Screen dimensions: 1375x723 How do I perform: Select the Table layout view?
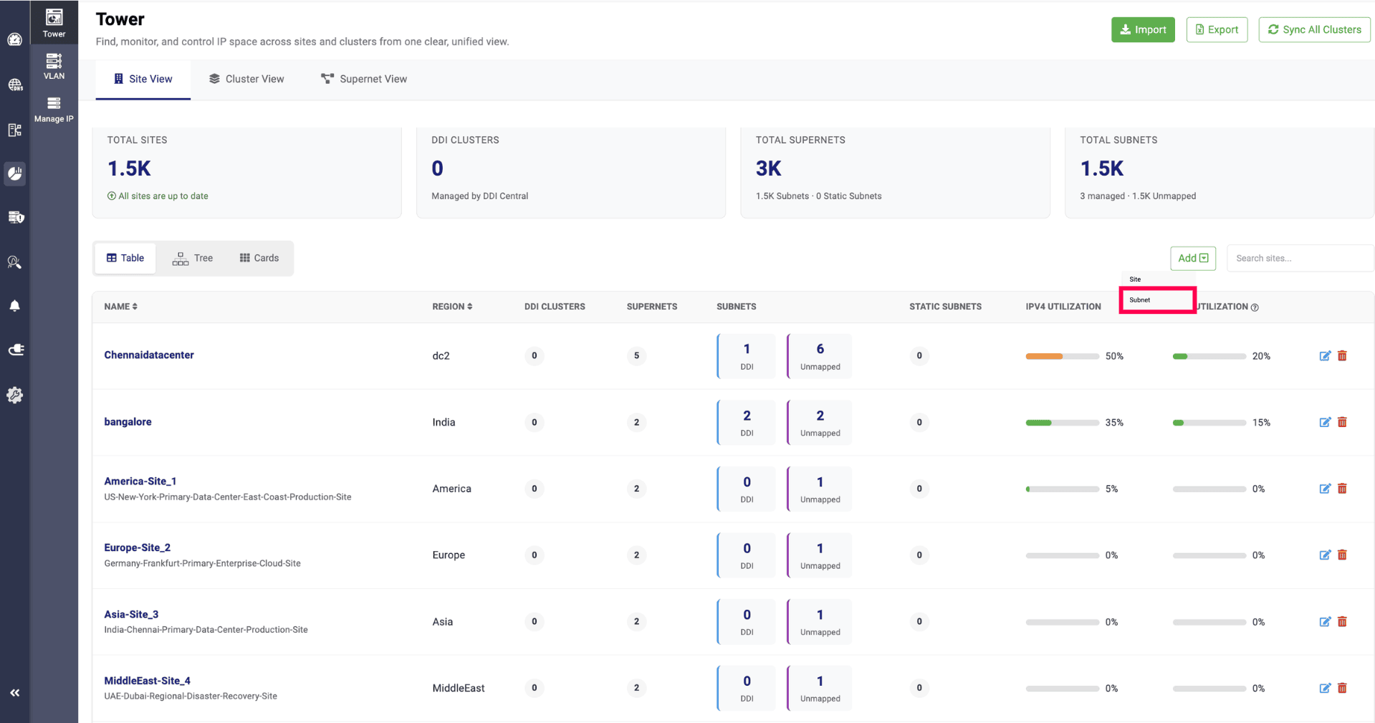tap(125, 258)
